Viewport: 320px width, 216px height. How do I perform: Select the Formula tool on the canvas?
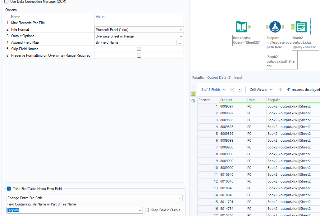coord(274,27)
